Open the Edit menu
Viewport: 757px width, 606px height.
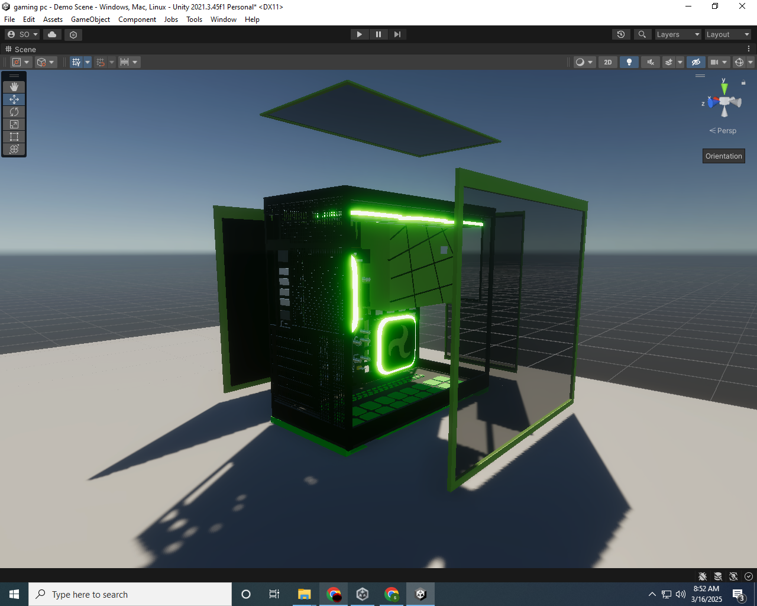(x=29, y=20)
